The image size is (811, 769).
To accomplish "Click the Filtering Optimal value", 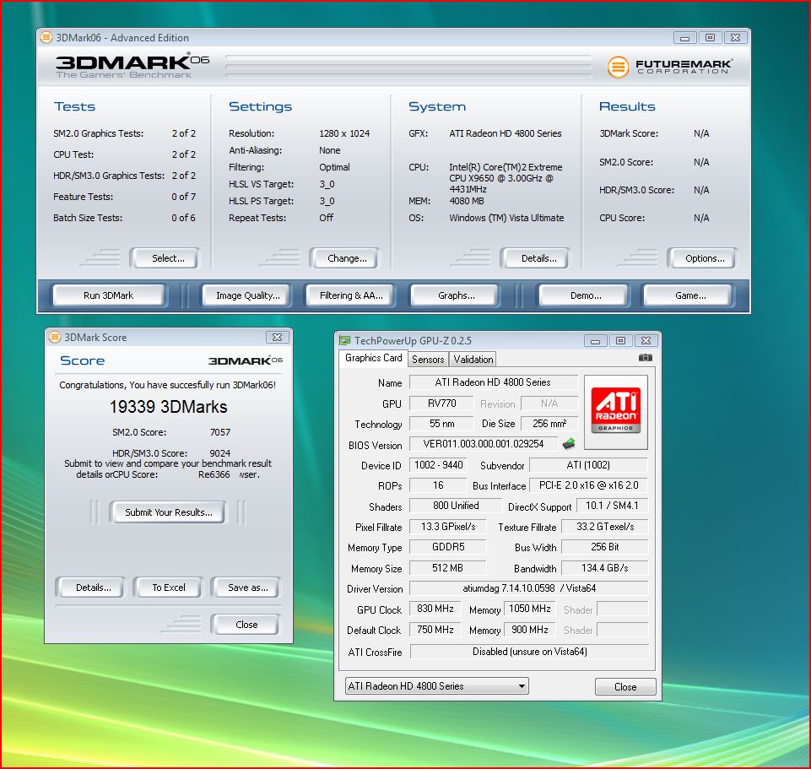I will pyautogui.click(x=334, y=167).
